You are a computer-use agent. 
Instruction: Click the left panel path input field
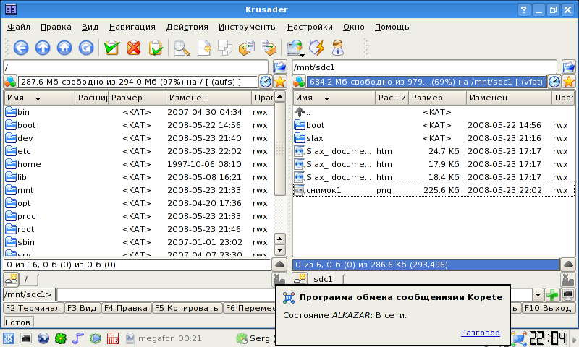tap(136, 67)
